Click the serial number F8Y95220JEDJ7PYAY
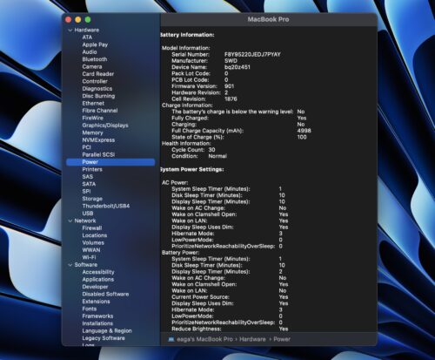This screenshot has height=360, width=435. click(252, 54)
